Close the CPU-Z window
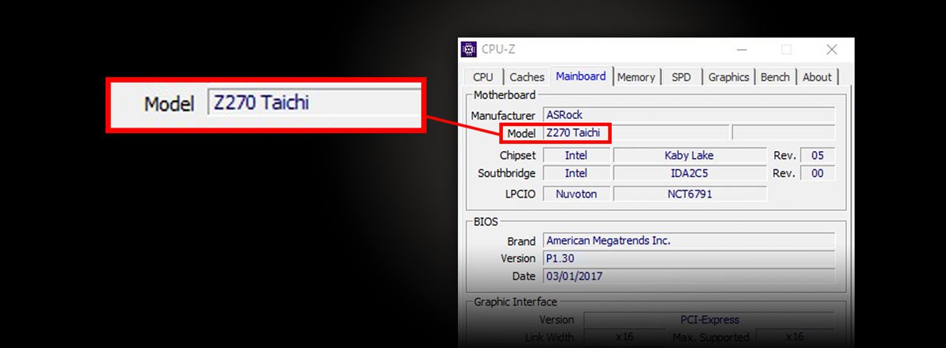The height and width of the screenshot is (348, 946). pos(831,50)
